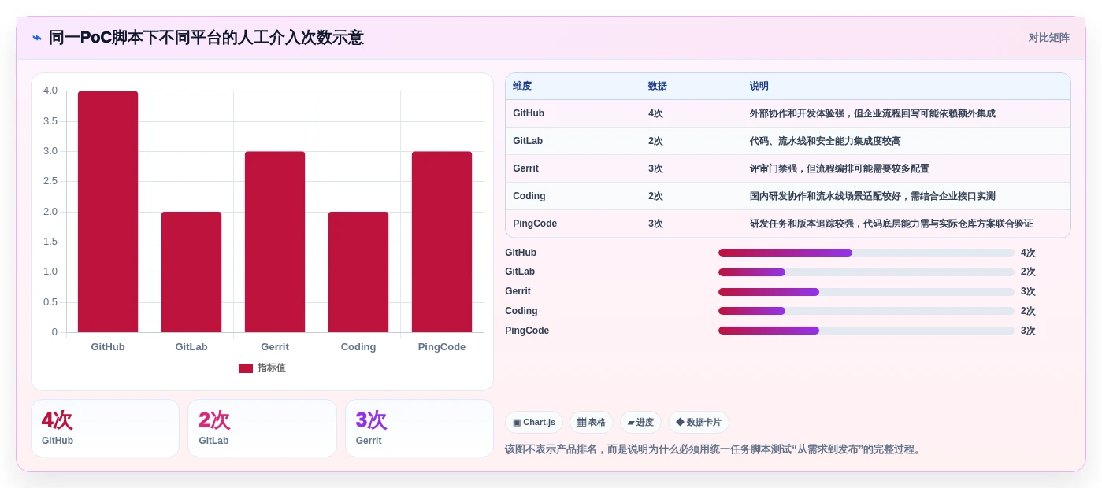
Task: Click the GitLab progress bar
Action: click(x=866, y=272)
